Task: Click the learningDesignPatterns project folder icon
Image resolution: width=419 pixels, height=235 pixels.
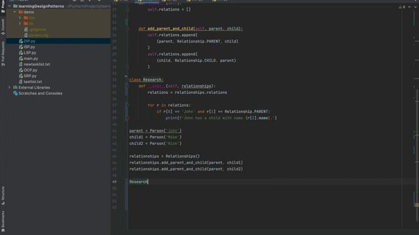Action: tap(15, 6)
